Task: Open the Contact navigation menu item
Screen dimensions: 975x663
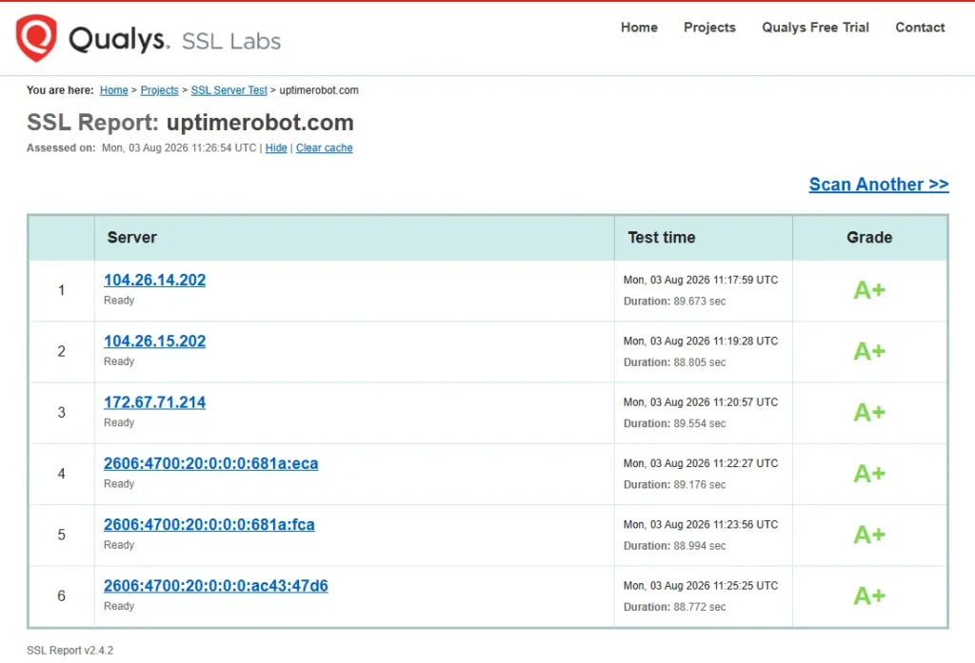Action: point(920,28)
